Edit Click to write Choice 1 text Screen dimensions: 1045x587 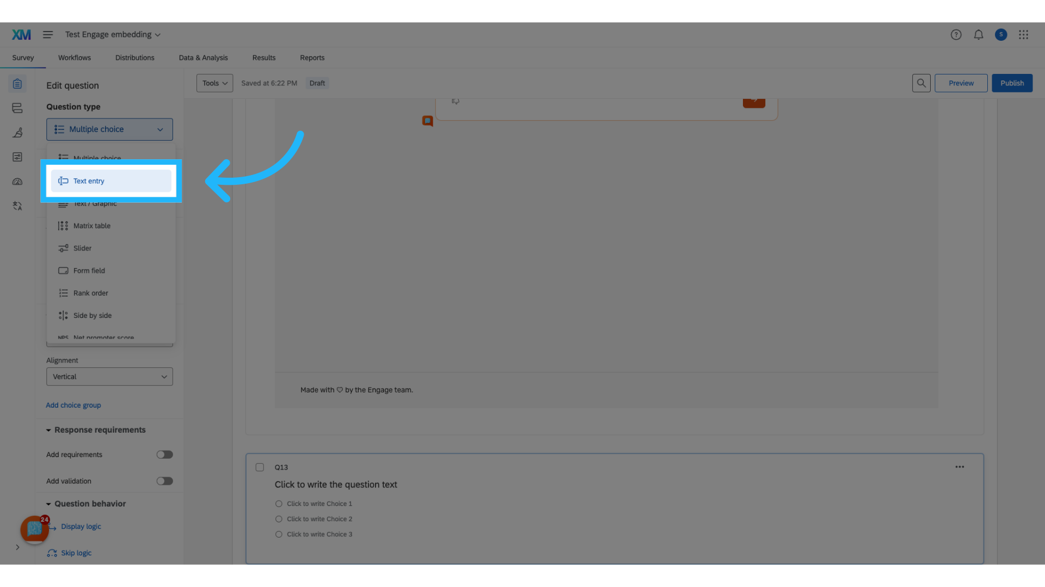pos(319,504)
